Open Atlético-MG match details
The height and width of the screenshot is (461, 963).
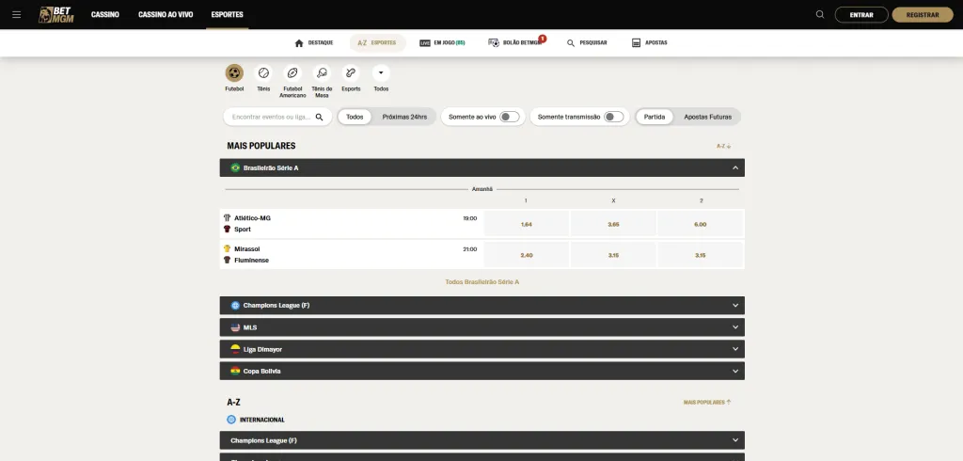(x=352, y=224)
